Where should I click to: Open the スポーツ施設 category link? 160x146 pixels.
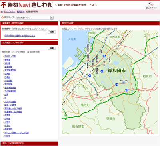10,101
